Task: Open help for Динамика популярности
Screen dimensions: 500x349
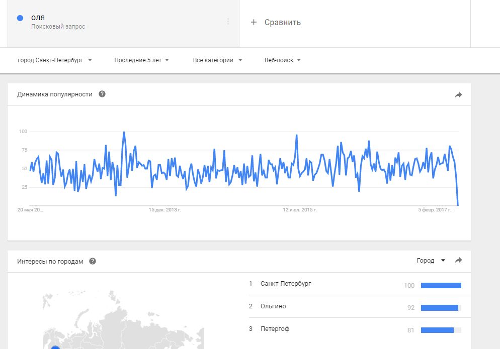Action: click(102, 94)
